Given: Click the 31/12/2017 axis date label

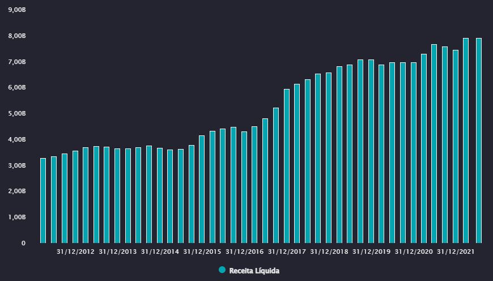Looking at the screenshot, I should [287, 252].
